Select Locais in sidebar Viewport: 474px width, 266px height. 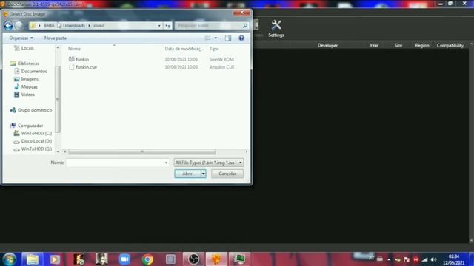[27, 48]
